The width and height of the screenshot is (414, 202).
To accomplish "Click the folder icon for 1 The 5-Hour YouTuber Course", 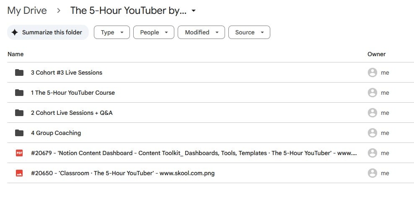I will (x=19, y=93).
